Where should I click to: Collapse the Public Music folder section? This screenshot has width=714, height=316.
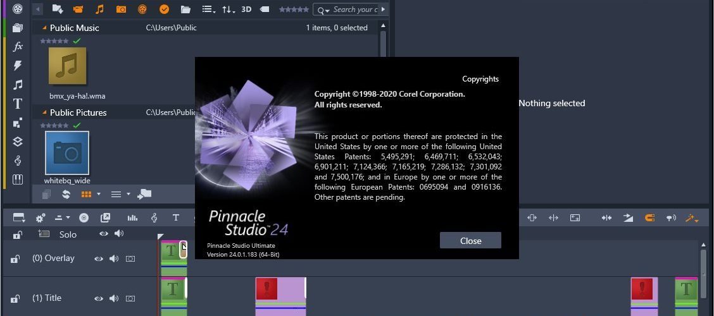[x=44, y=28]
